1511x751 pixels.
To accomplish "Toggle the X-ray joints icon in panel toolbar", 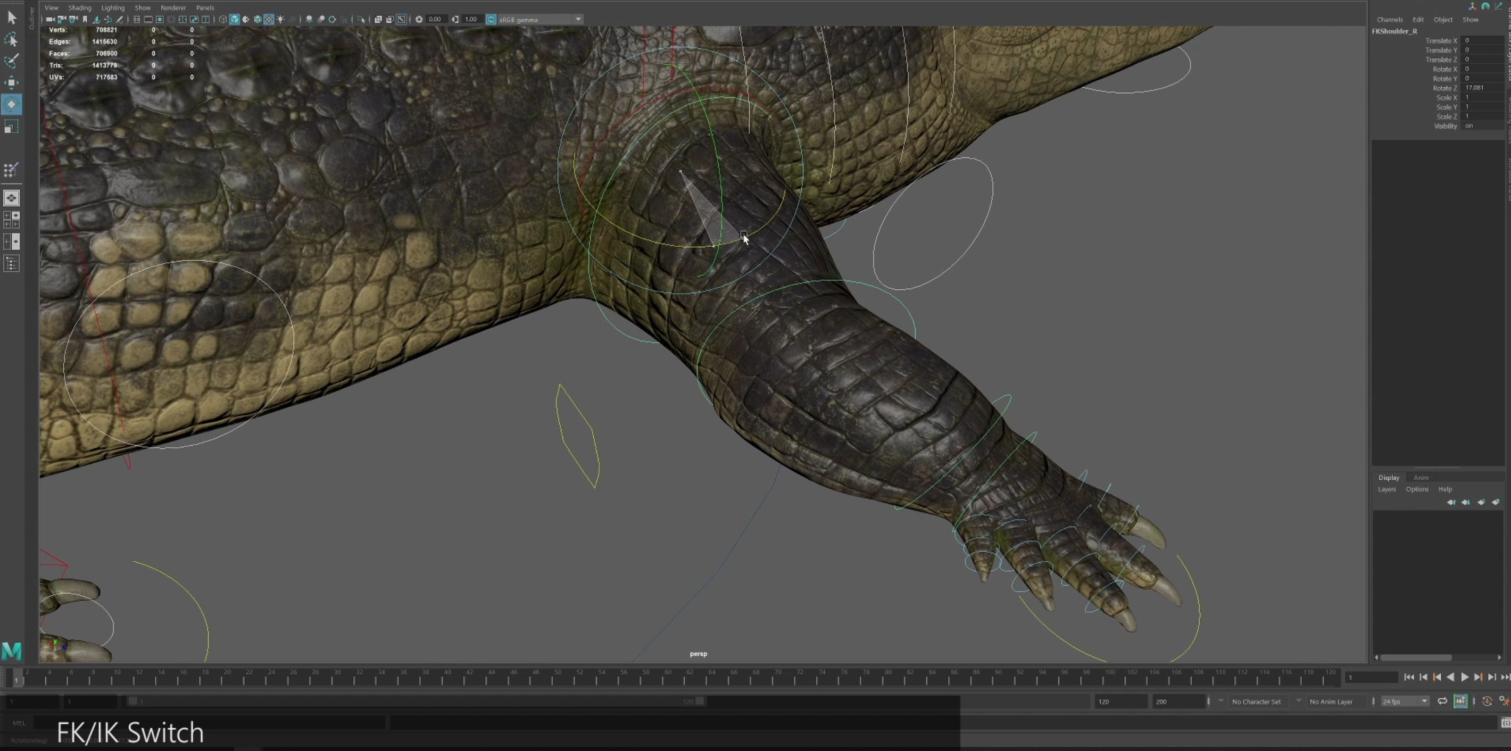I will point(401,19).
